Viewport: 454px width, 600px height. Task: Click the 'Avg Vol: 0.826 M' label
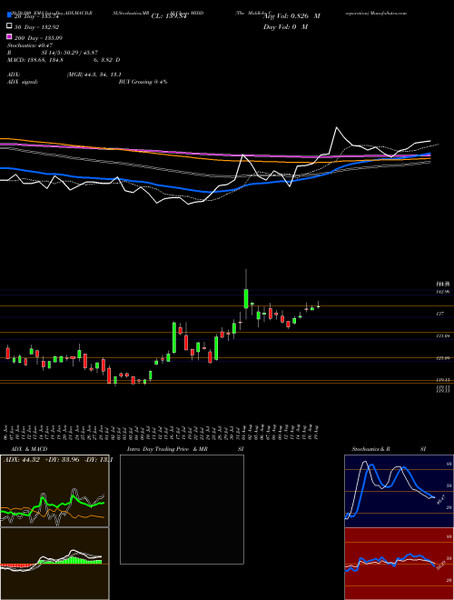point(291,16)
